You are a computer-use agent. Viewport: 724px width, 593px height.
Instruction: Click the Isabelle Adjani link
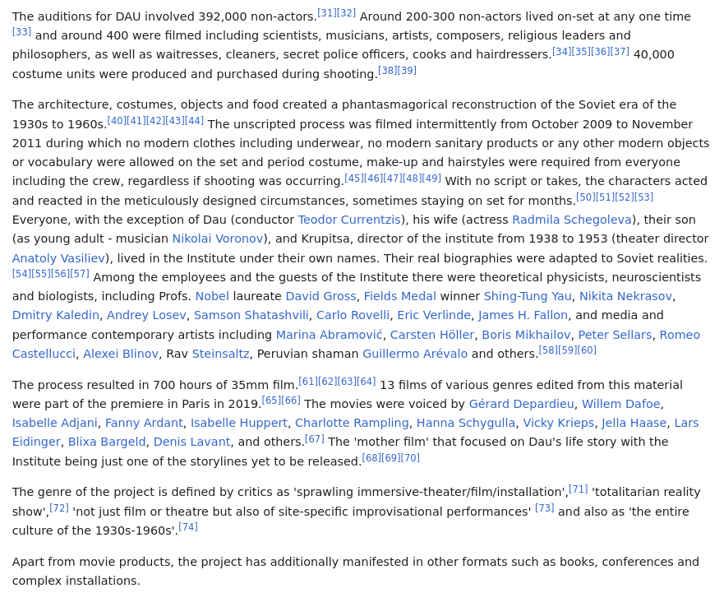tap(54, 423)
